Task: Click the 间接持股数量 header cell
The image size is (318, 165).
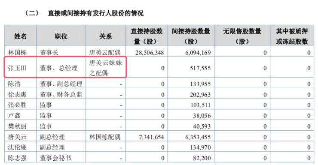Action: coord(191,36)
